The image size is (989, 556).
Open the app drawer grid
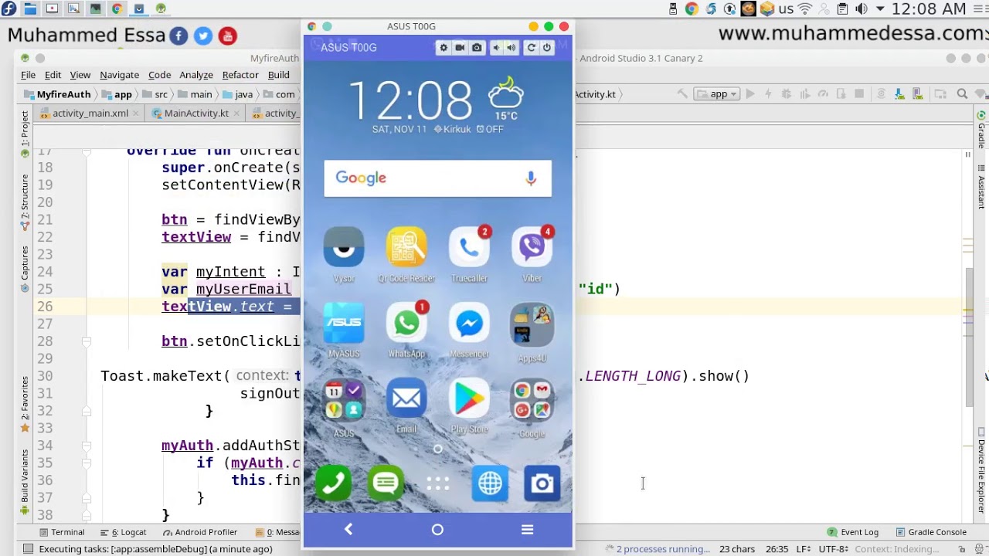click(x=437, y=483)
